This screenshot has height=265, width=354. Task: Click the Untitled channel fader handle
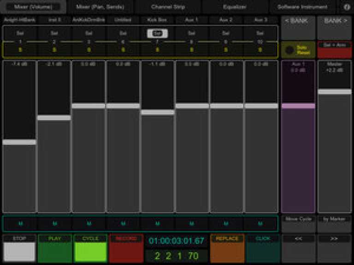(x=123, y=106)
